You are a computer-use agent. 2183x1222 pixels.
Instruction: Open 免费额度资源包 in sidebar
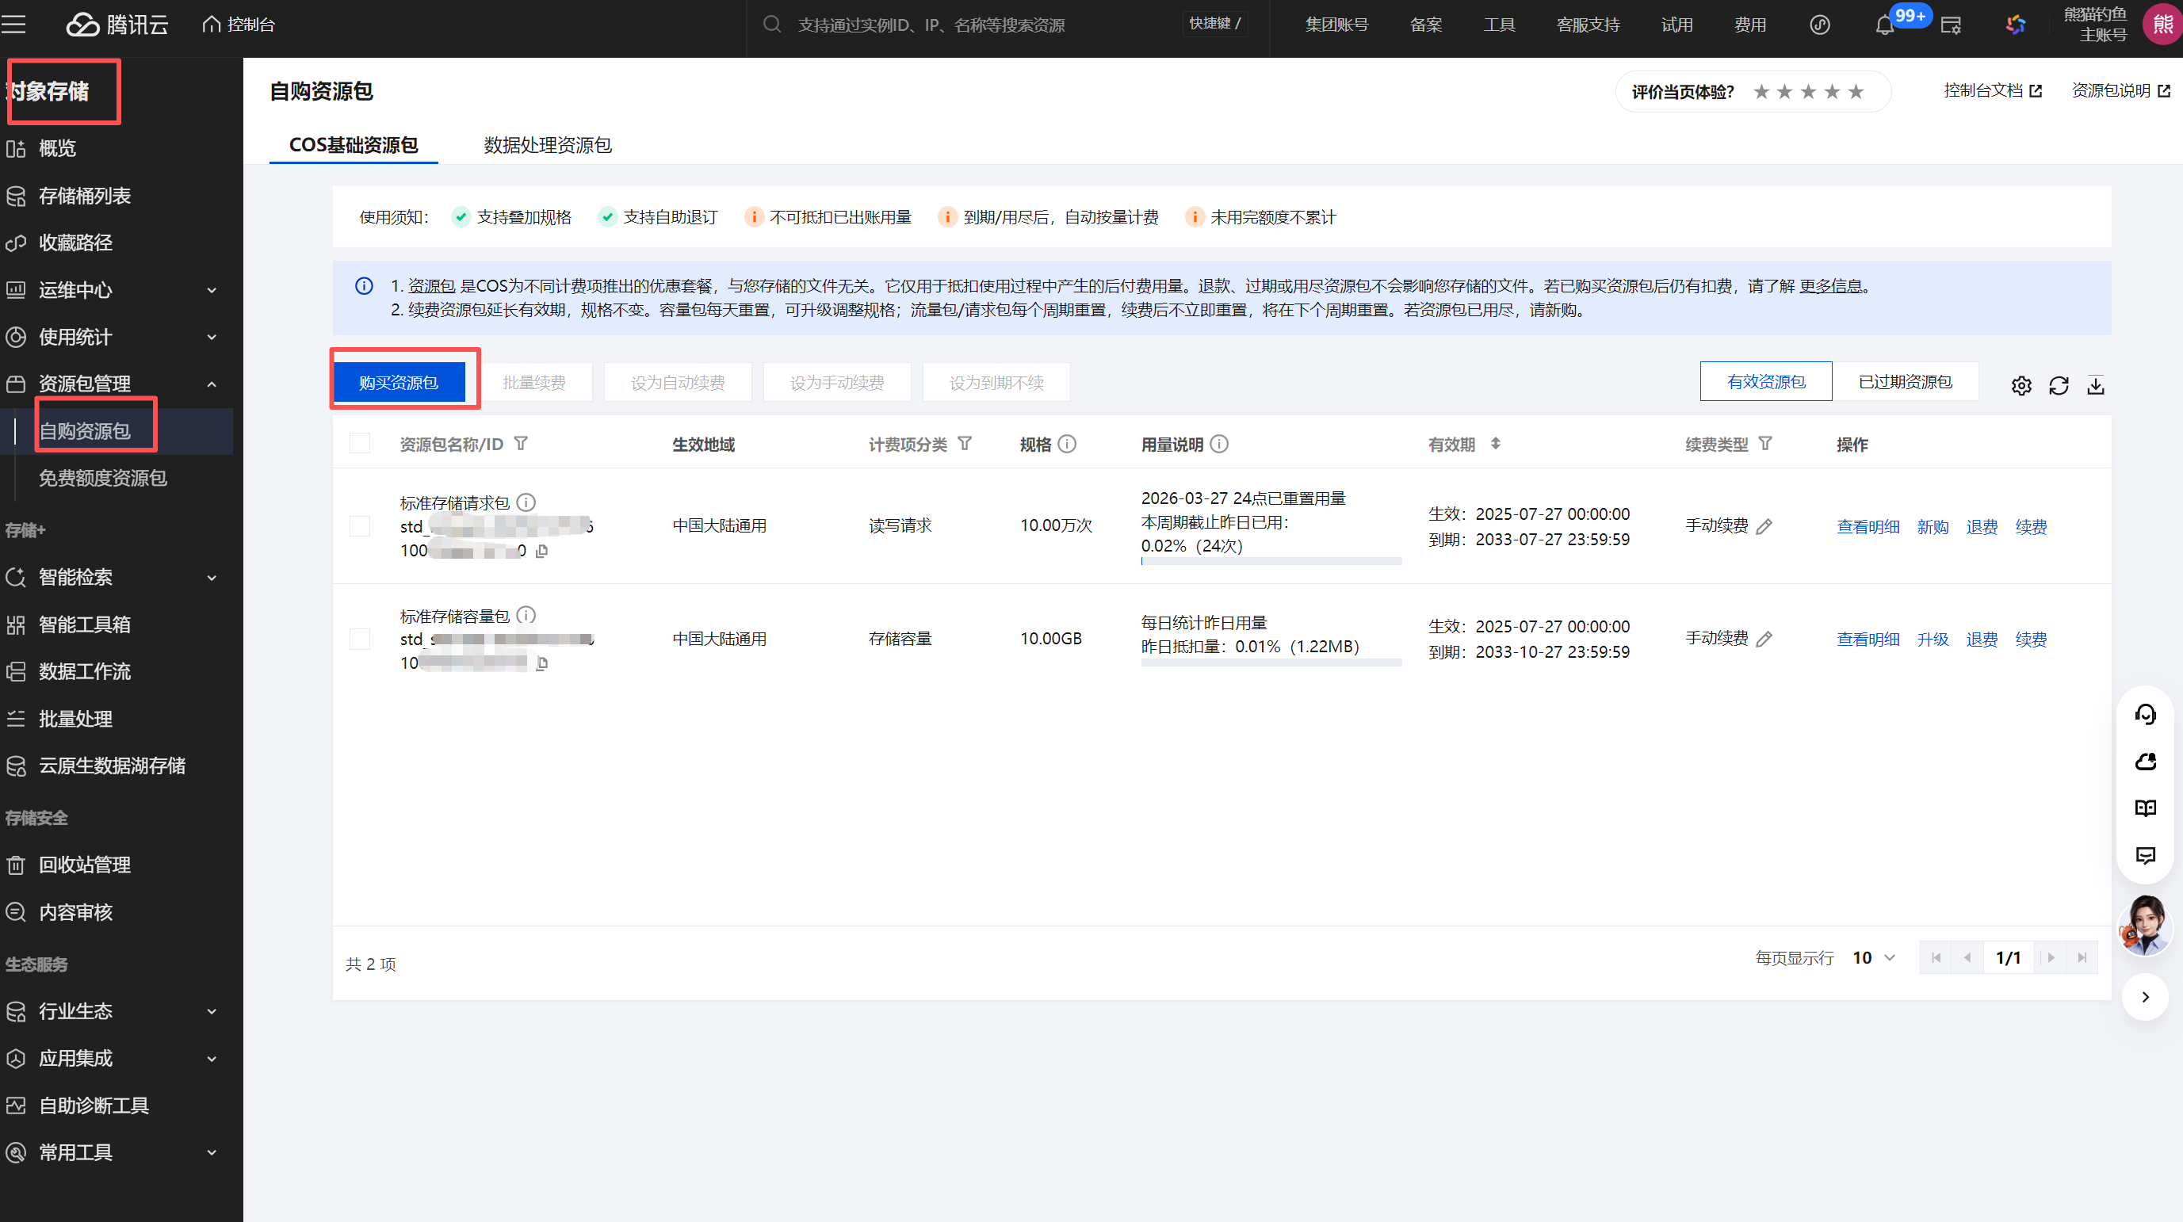[x=102, y=478]
